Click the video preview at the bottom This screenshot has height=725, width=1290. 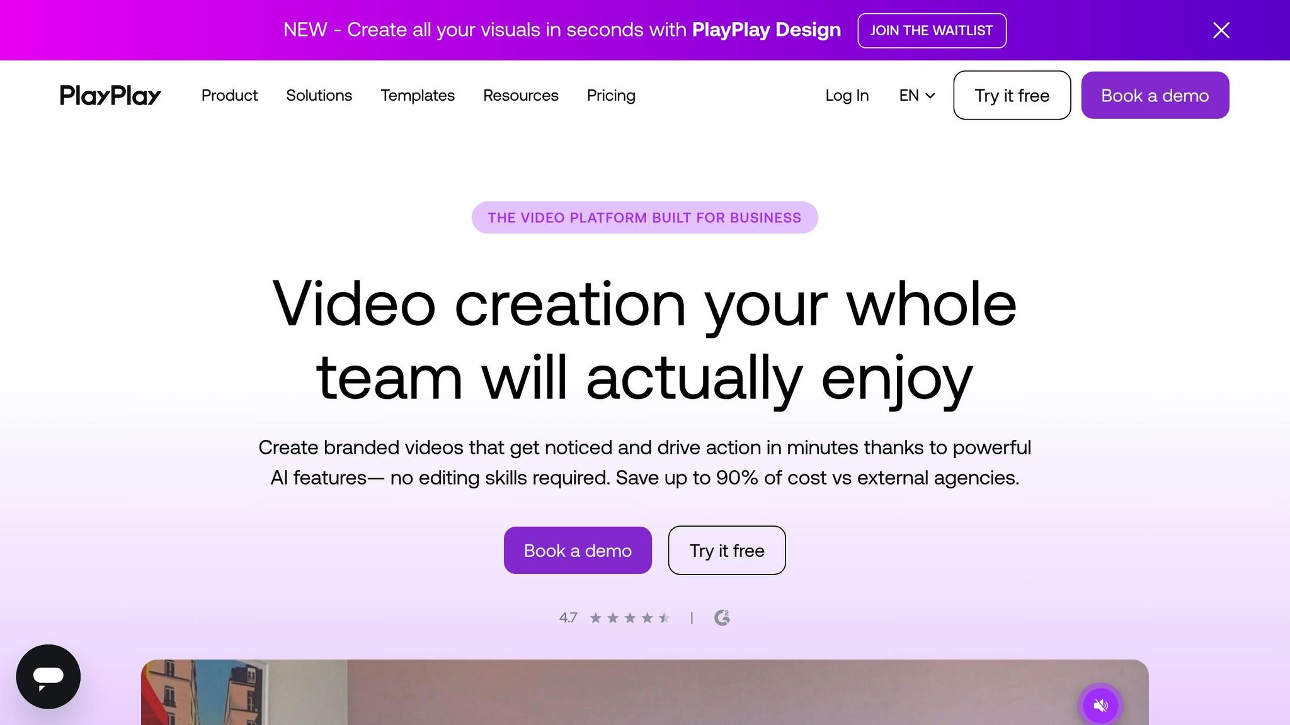645,692
